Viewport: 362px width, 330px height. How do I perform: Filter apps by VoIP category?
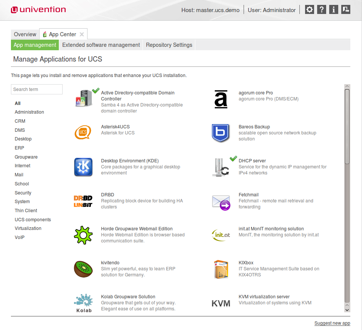pos(20,237)
